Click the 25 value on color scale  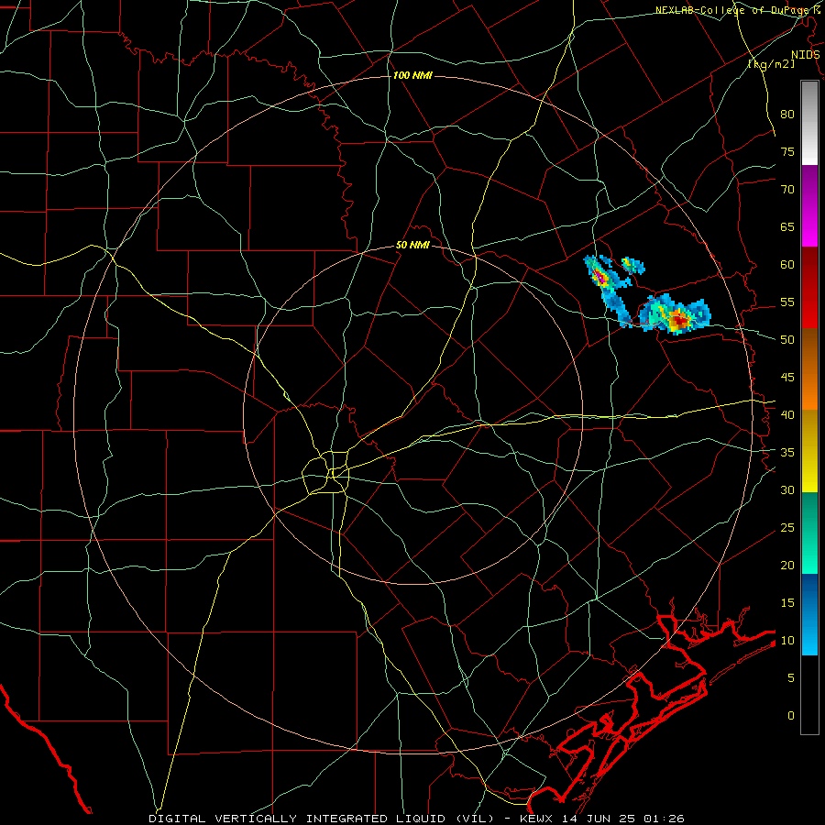click(x=787, y=528)
